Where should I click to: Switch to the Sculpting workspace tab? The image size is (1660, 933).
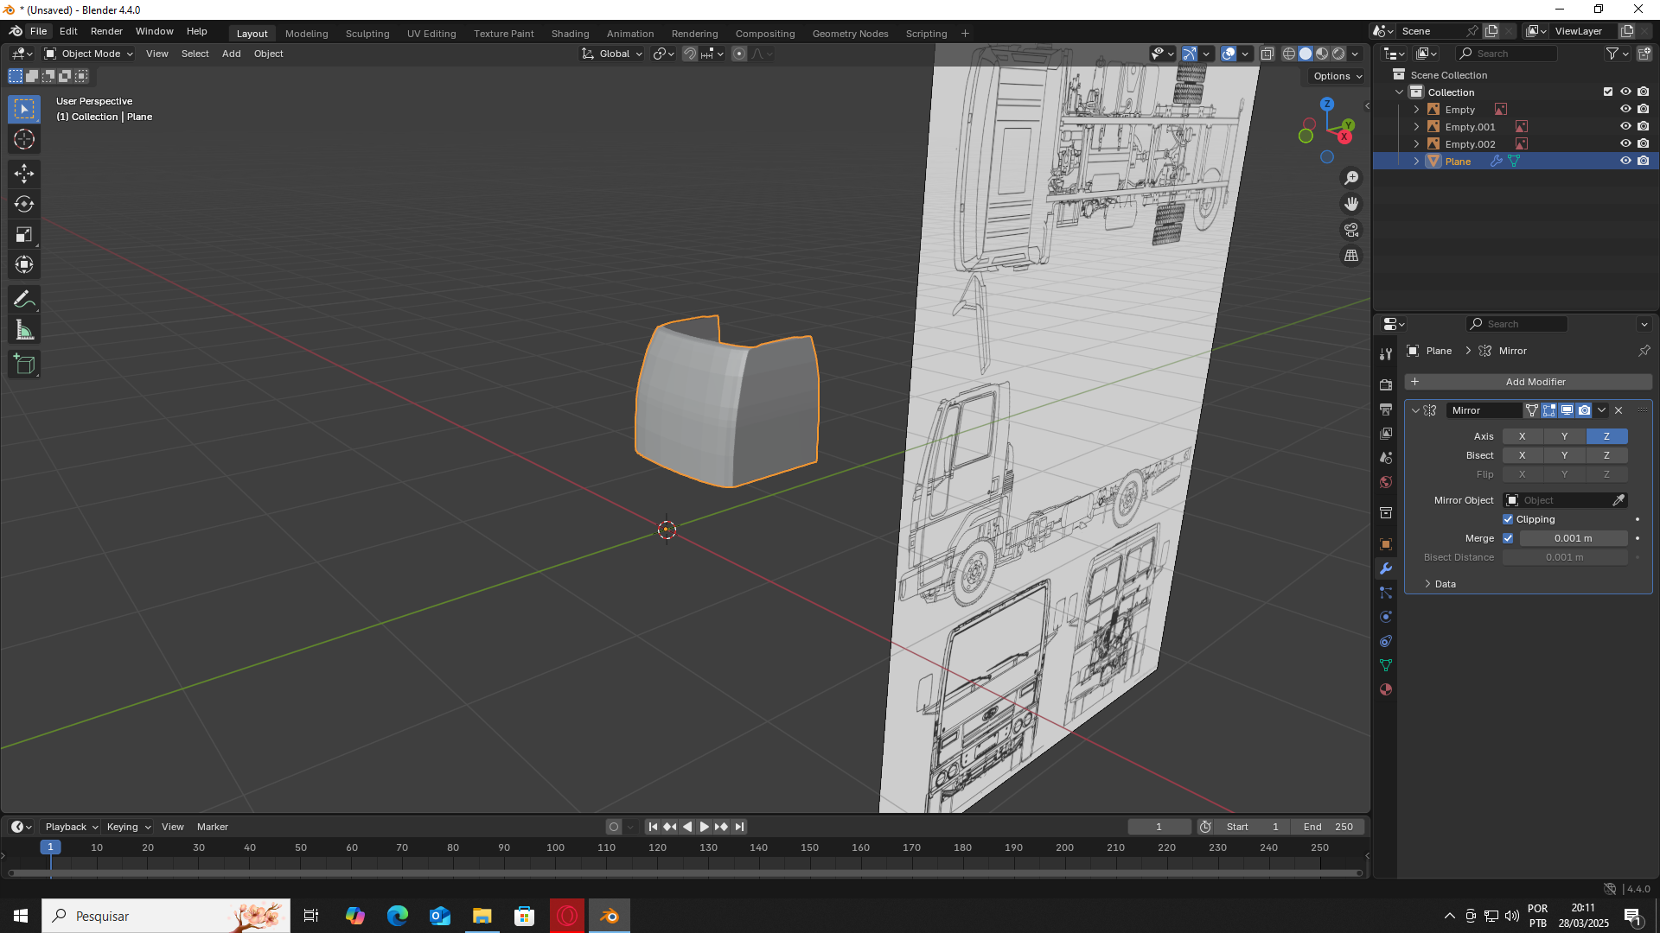tap(367, 34)
